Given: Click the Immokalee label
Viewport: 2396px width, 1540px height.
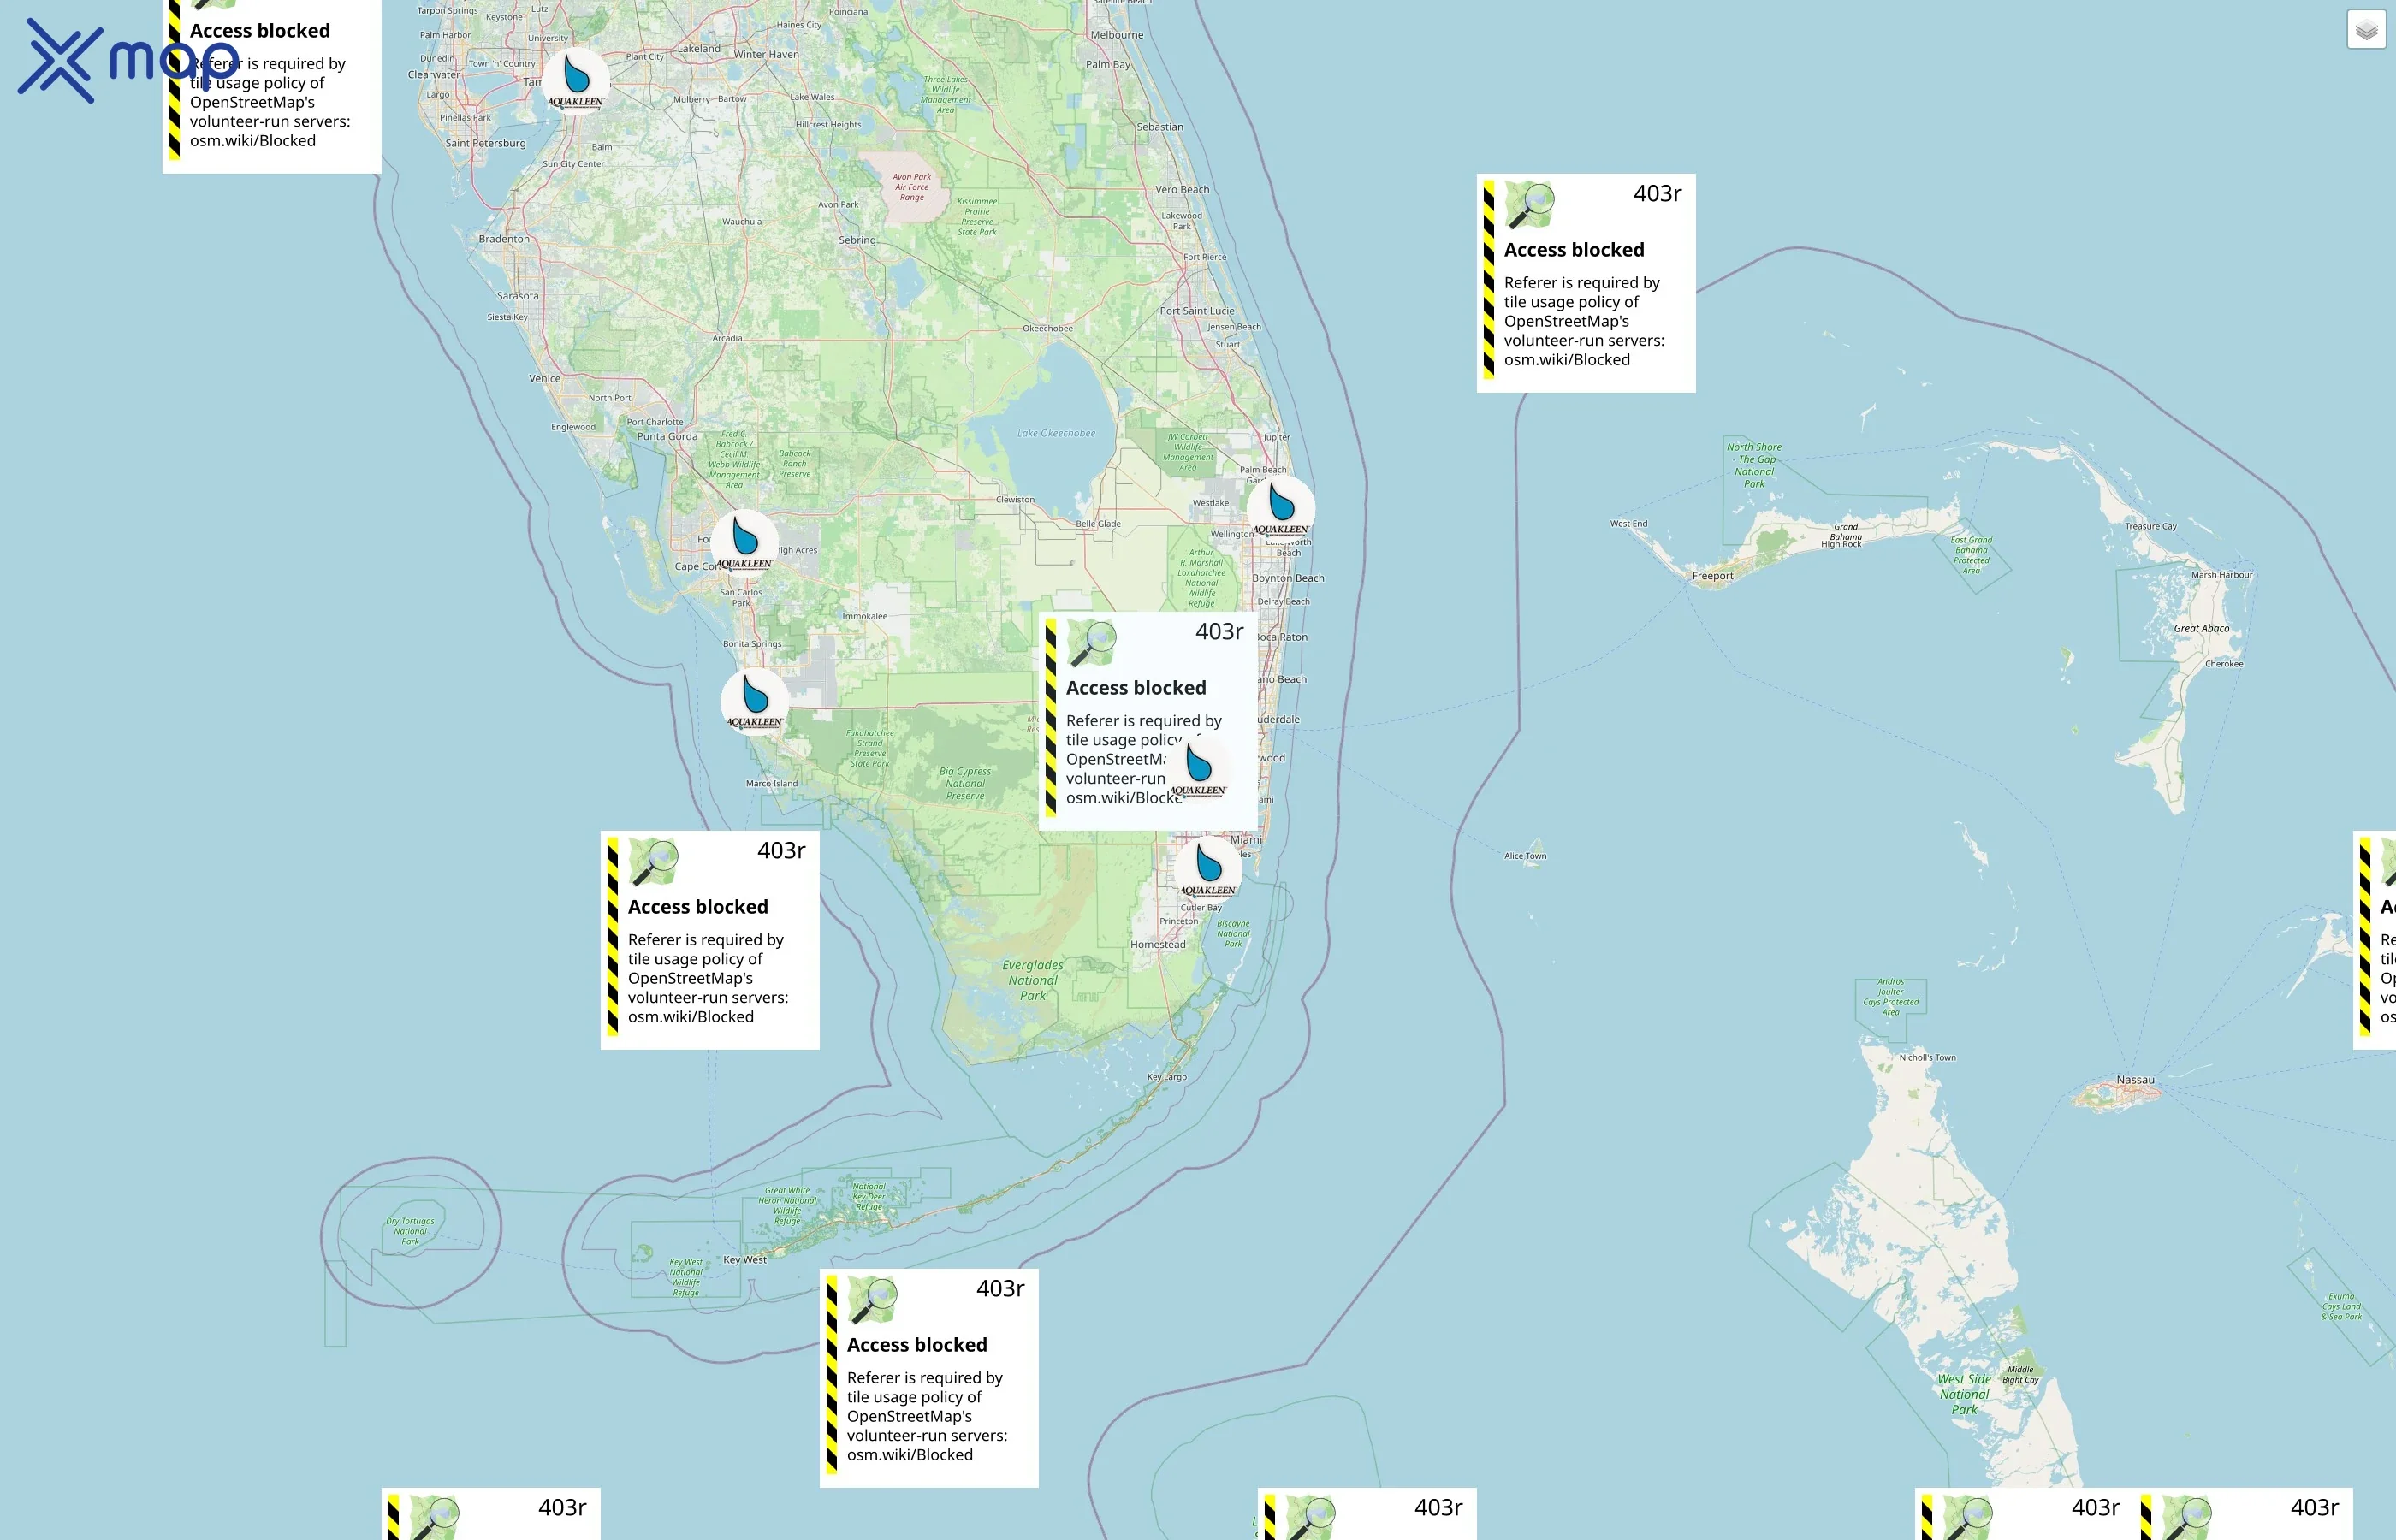Looking at the screenshot, I should pos(864,616).
